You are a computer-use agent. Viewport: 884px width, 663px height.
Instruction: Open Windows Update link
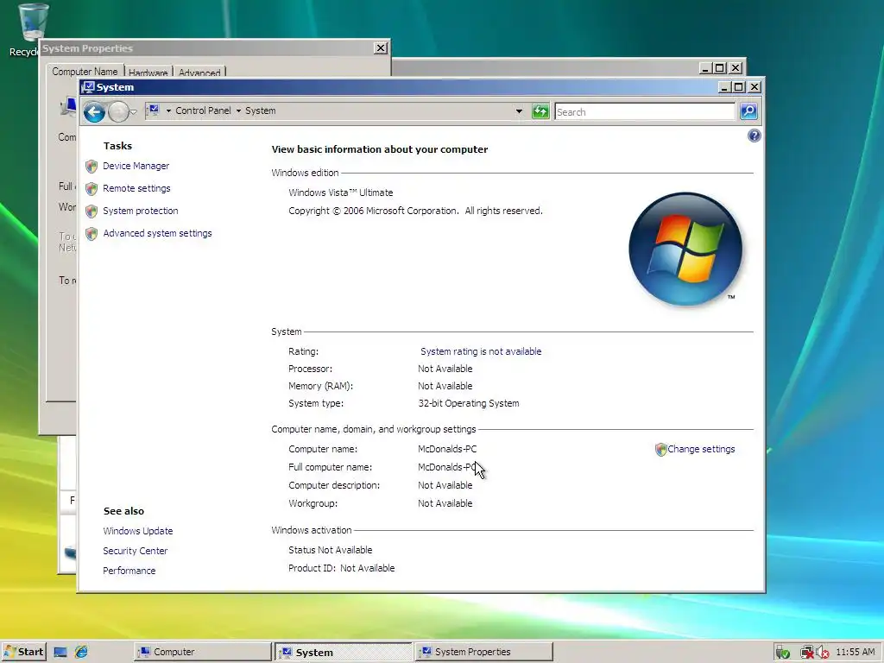[137, 531]
